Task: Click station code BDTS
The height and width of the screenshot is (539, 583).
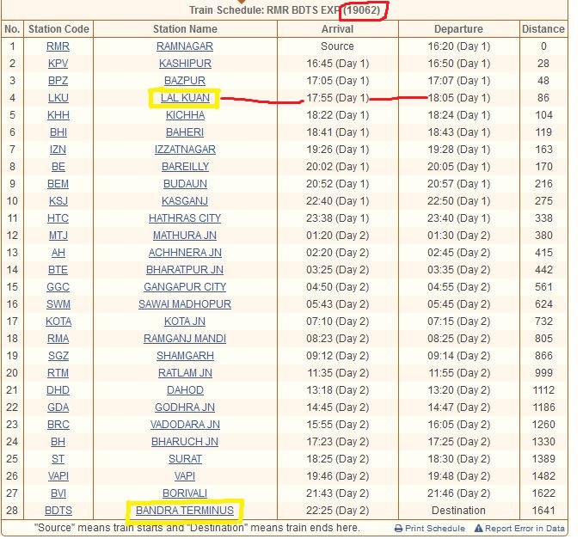Action: [58, 510]
